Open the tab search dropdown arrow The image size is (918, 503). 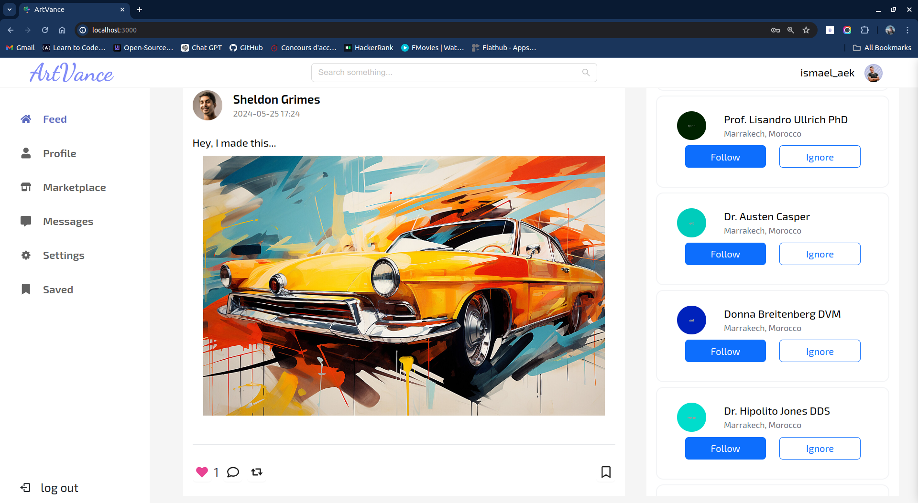pos(10,10)
